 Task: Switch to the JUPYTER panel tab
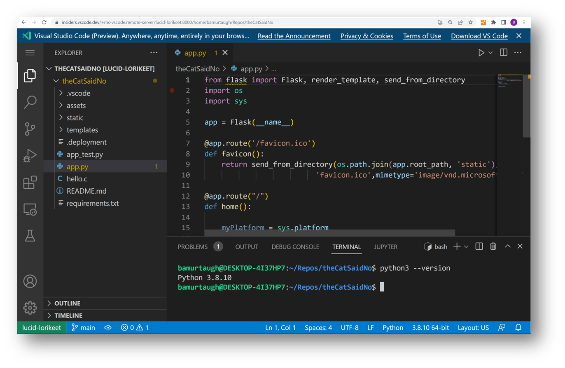386,247
